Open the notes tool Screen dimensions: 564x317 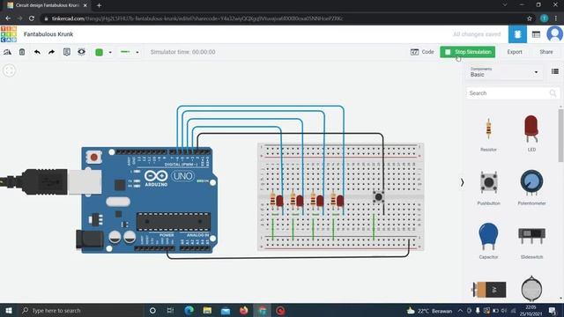67,52
